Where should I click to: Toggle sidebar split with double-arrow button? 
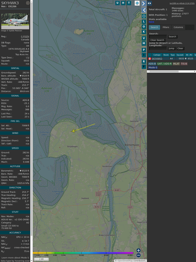pos(149,3)
